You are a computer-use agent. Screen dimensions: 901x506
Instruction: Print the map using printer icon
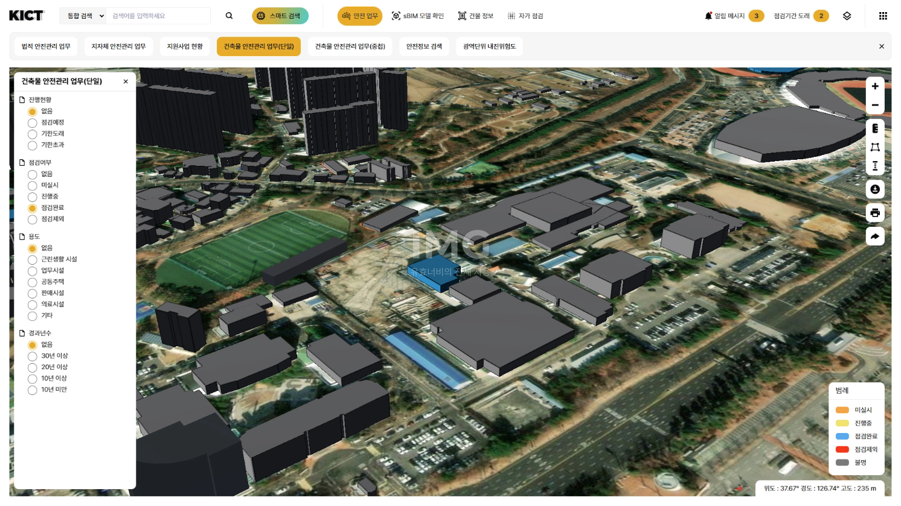pyautogui.click(x=875, y=213)
